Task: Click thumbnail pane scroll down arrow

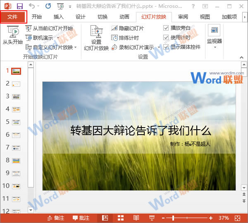Action: pyautogui.click(x=31, y=210)
